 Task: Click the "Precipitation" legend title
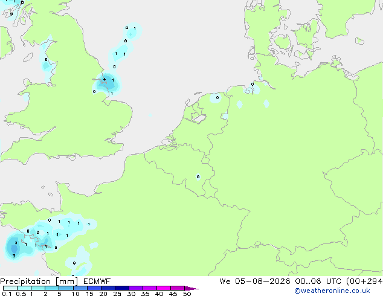[25, 282]
